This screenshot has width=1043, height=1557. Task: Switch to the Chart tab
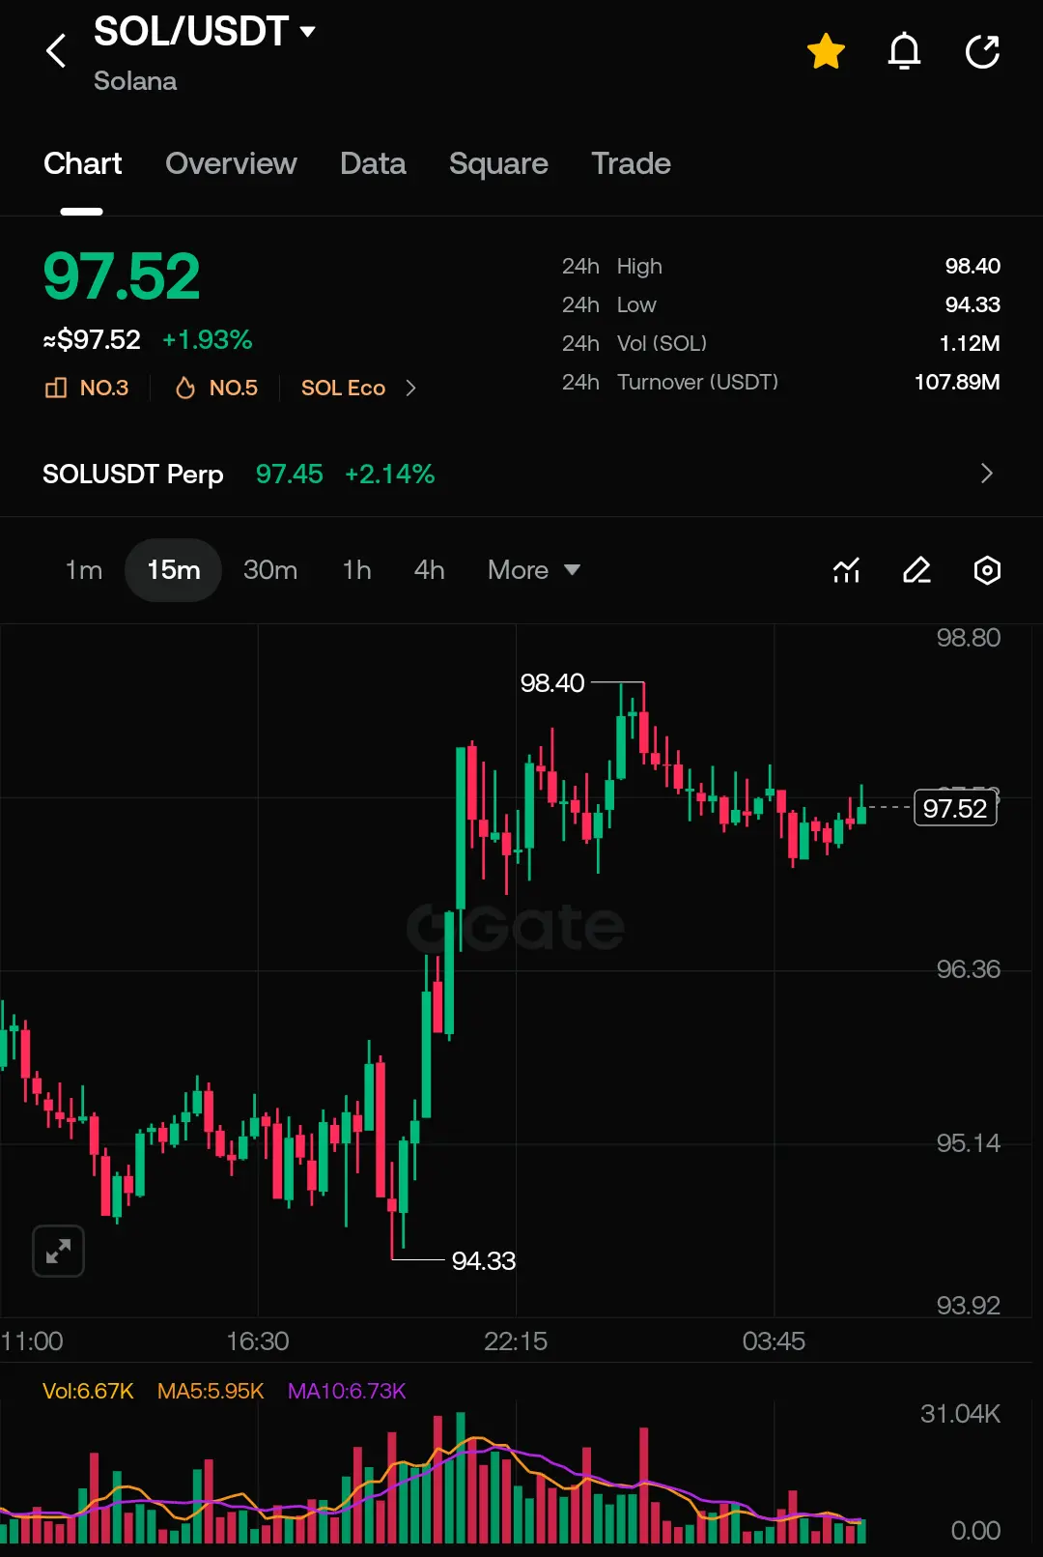coord(82,163)
